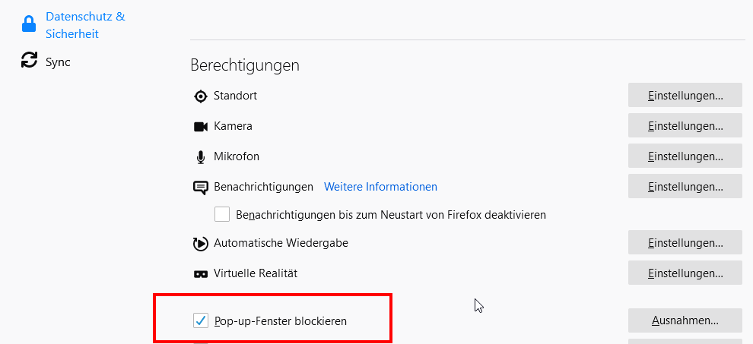Click the Kamera camera icon
Viewport: 753px width, 344px height.
click(x=201, y=126)
